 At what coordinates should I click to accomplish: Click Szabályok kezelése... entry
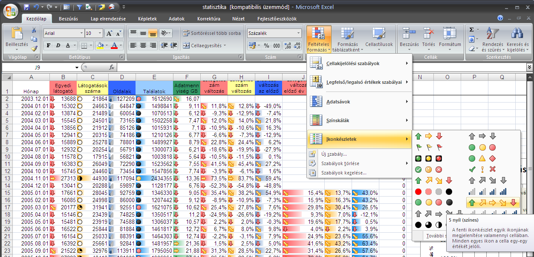359,173
